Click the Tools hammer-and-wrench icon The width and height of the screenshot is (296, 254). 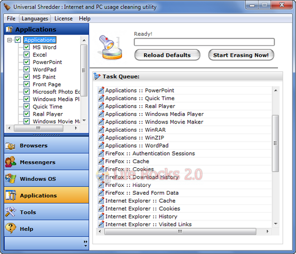coord(10,212)
